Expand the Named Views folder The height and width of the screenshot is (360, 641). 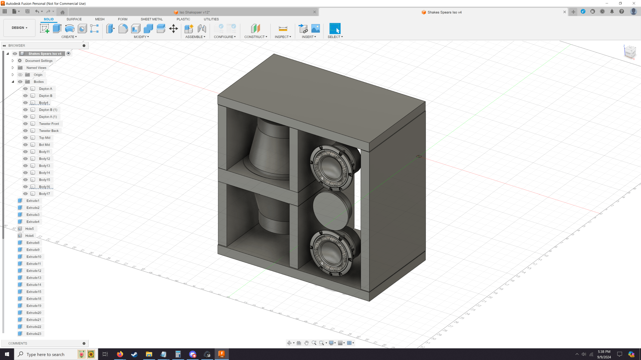tap(13, 68)
